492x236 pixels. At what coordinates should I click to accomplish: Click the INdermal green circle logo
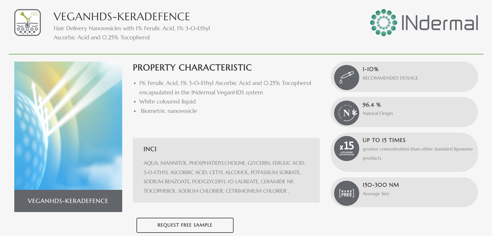click(383, 23)
